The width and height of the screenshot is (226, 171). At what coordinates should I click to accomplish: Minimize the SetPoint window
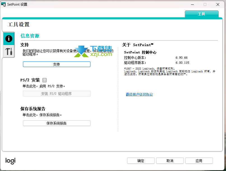click(x=192, y=4)
